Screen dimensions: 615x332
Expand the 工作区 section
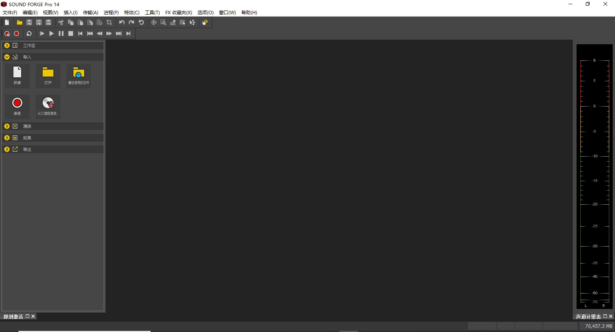coord(7,45)
